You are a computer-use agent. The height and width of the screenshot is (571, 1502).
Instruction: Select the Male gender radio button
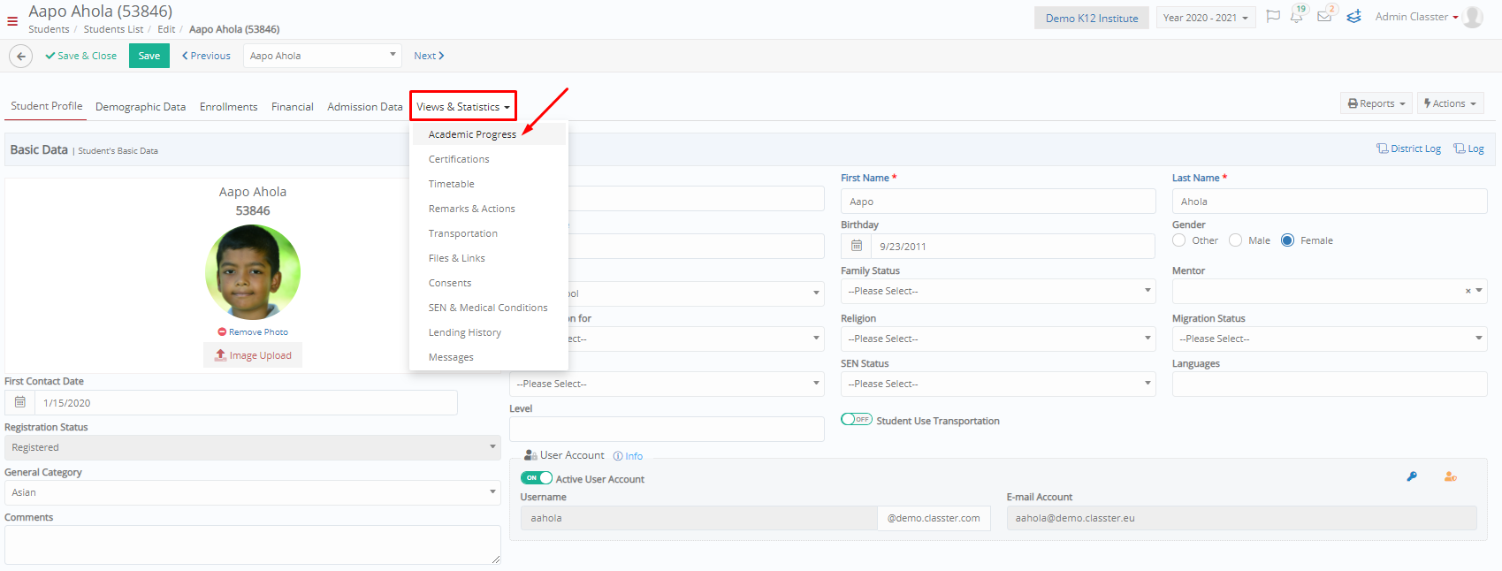[x=1236, y=240]
